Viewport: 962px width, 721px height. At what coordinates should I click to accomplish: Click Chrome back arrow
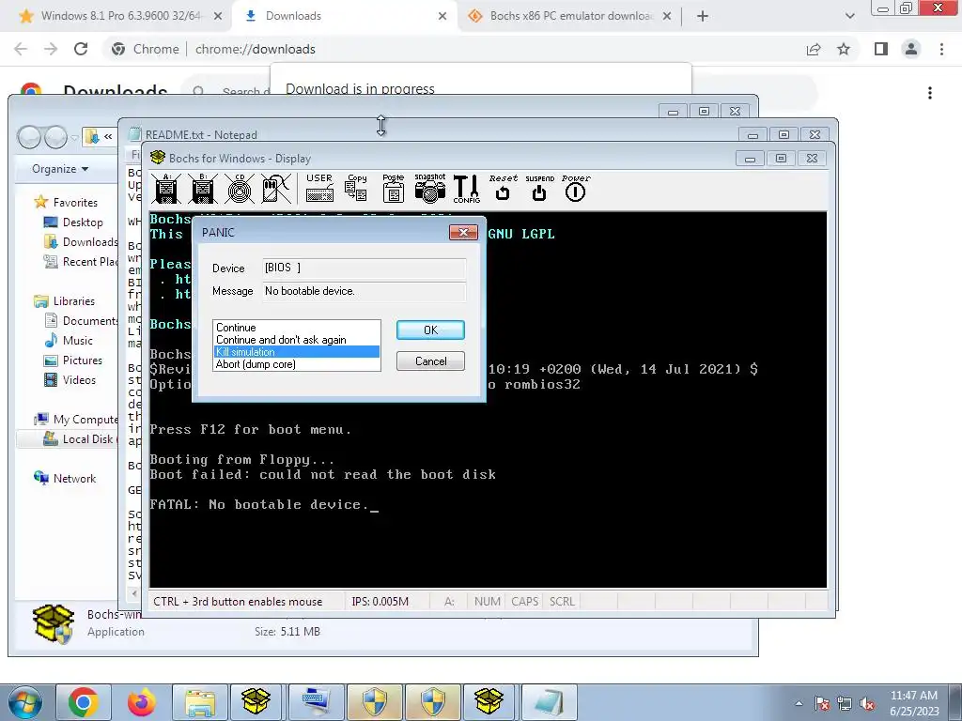tap(21, 49)
